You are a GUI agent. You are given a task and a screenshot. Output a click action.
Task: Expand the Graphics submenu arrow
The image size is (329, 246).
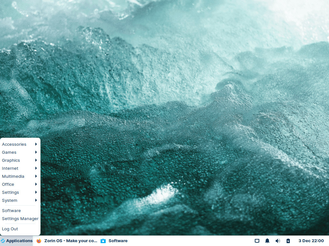click(36, 160)
